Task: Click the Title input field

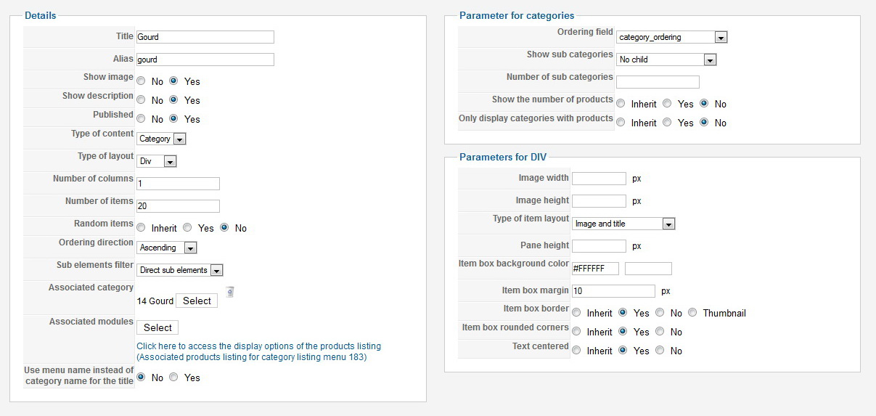Action: click(x=205, y=37)
